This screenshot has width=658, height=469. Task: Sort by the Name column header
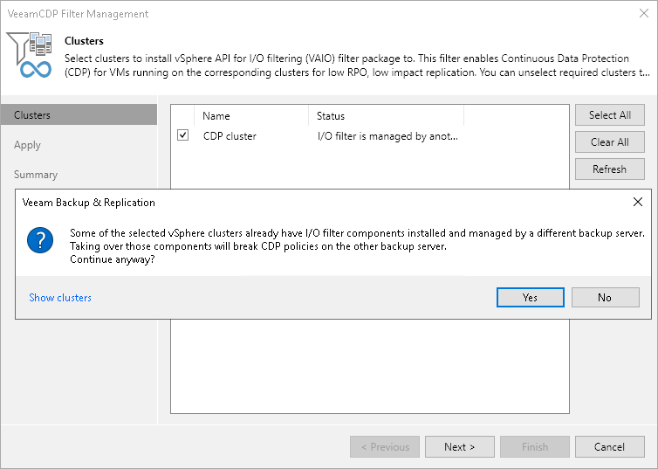click(x=251, y=116)
